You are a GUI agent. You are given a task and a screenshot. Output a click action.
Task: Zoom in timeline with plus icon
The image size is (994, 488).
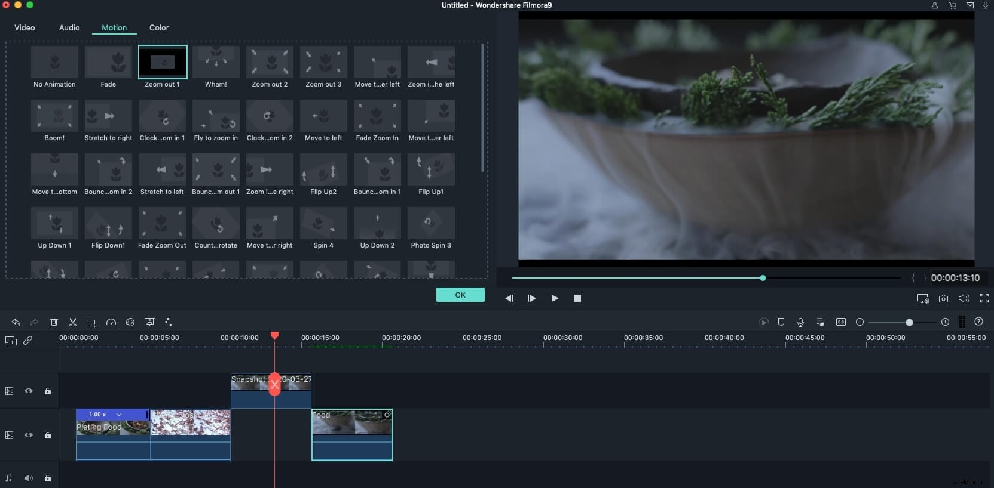pos(945,322)
